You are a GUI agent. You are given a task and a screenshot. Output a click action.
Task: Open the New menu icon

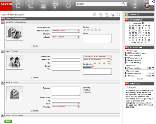pyautogui.click(x=18, y=5)
